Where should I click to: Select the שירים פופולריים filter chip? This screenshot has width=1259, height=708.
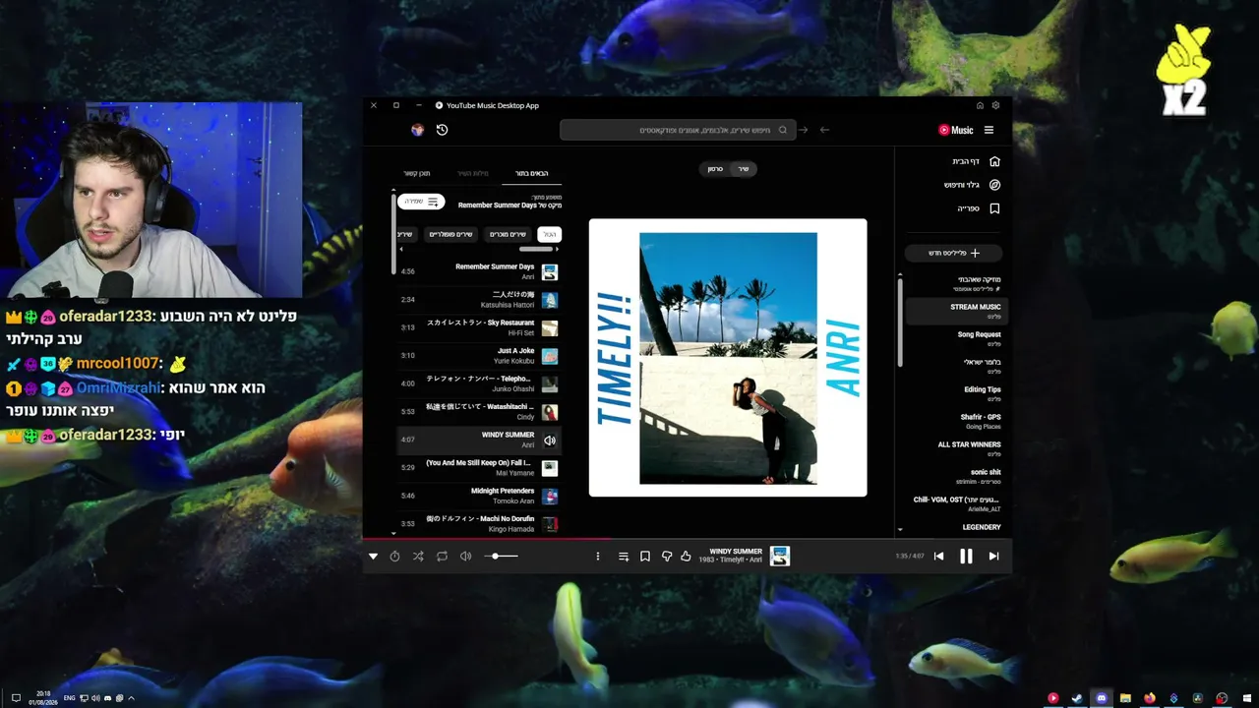pyautogui.click(x=451, y=234)
